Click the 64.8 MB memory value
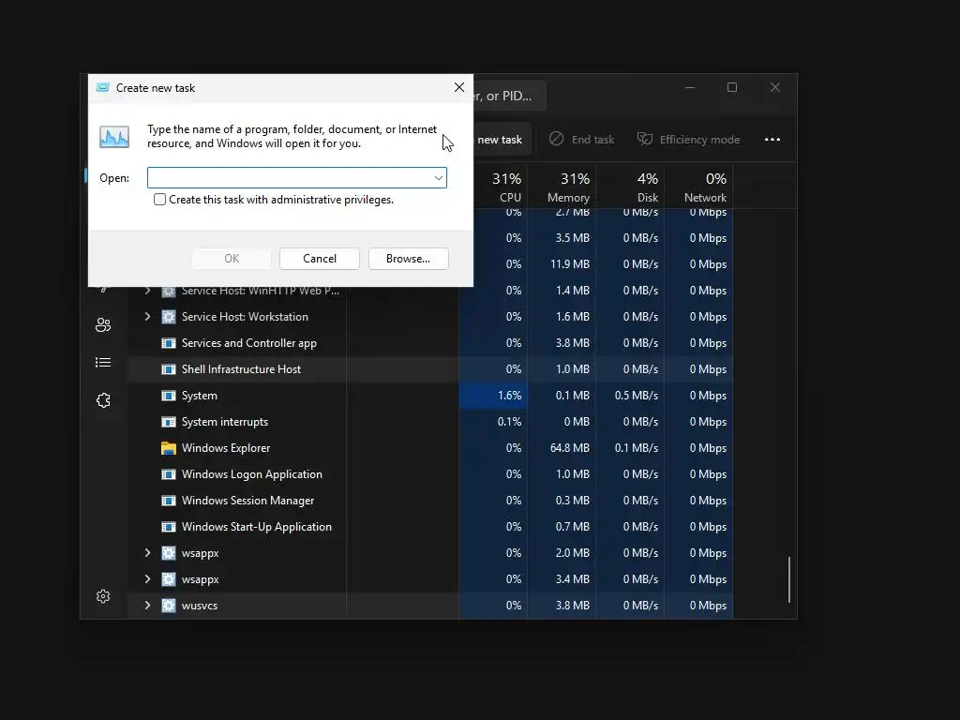This screenshot has width=960, height=720. 569,448
